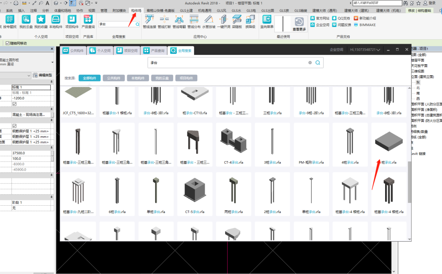Open the 附加模块 ribbon tab

tap(119, 10)
